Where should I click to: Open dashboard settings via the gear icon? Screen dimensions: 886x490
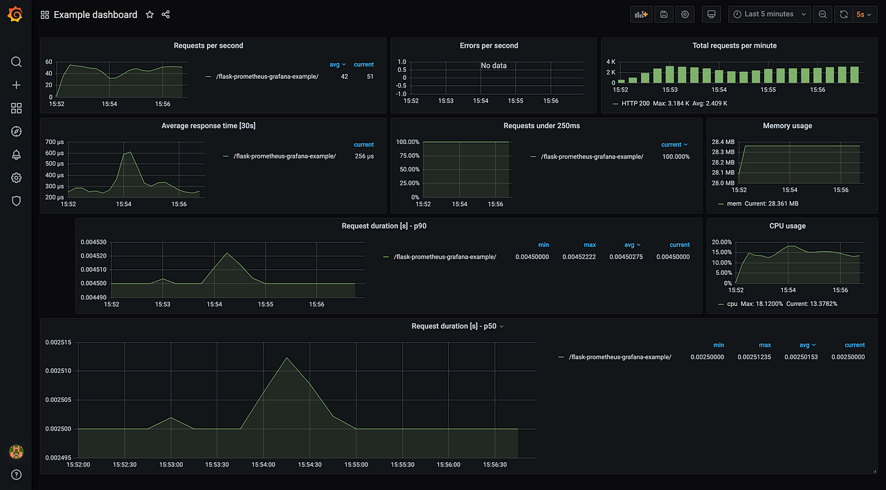coord(685,14)
